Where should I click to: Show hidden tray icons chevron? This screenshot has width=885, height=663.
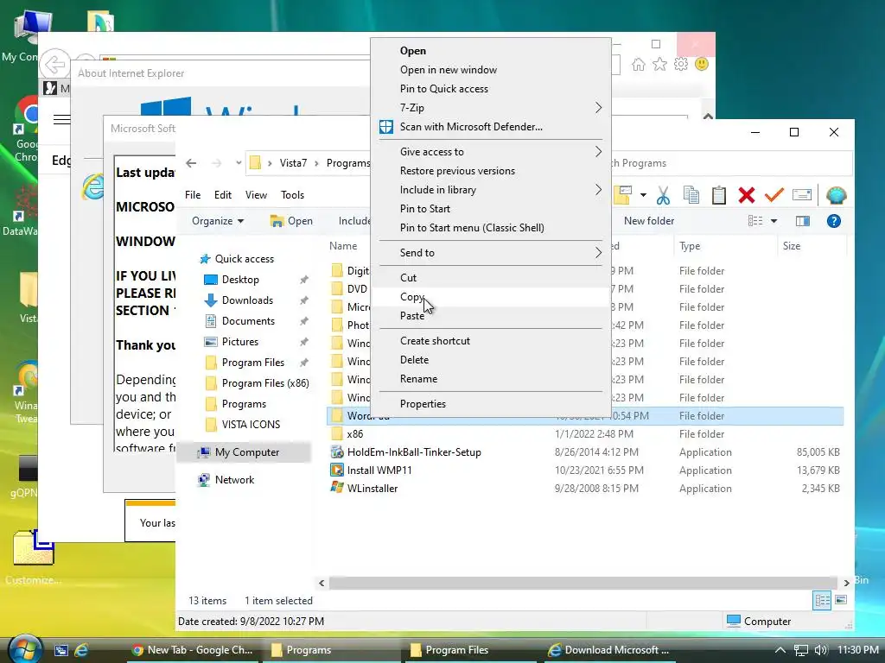780,650
